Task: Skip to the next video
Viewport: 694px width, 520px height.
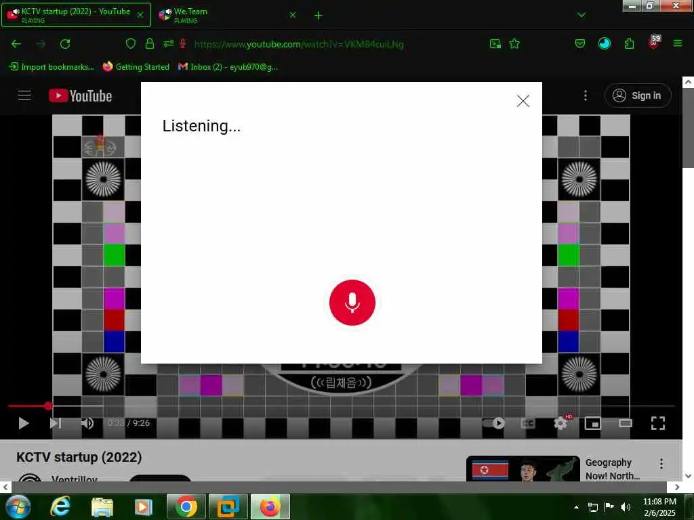Action: 56,423
